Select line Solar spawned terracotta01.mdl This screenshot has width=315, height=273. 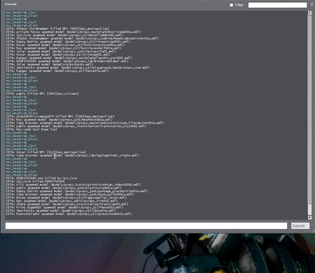point(61,51)
